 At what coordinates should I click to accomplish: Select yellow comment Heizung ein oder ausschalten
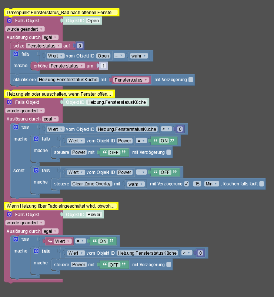tap(59, 94)
